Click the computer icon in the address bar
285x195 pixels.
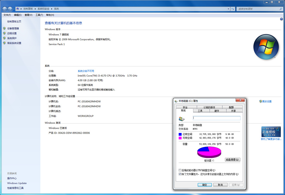pos(17,9)
